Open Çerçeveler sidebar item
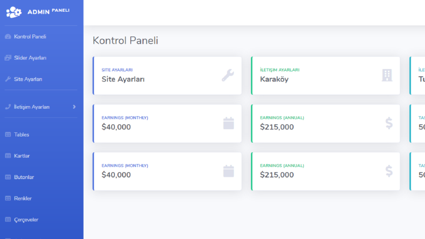425x239 pixels. (x=26, y=220)
